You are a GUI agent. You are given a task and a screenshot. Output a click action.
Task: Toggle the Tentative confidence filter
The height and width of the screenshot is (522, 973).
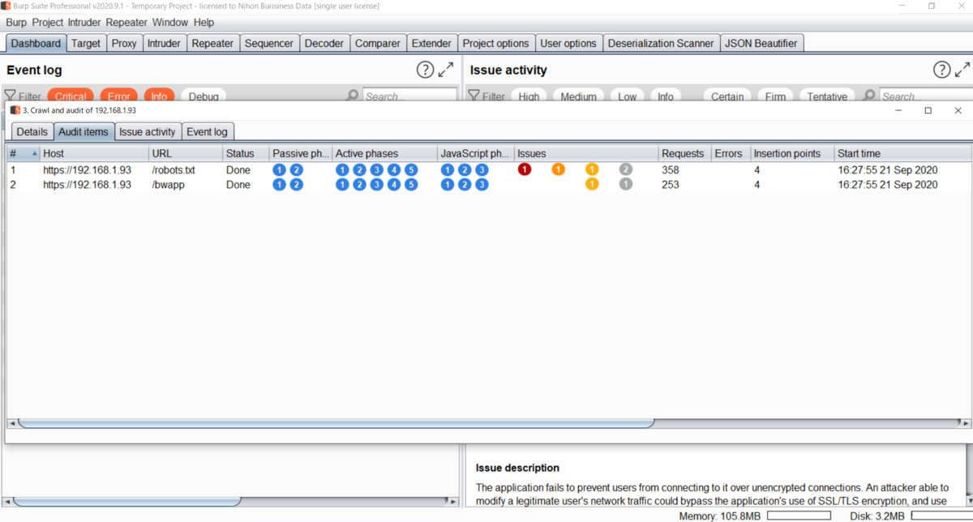point(828,96)
